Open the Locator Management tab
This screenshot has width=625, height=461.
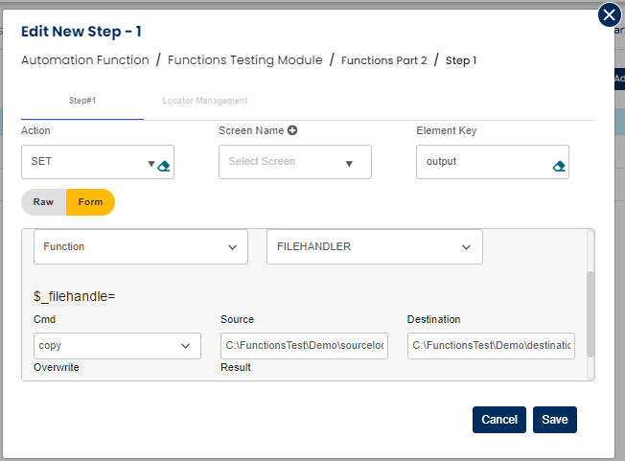click(x=204, y=101)
